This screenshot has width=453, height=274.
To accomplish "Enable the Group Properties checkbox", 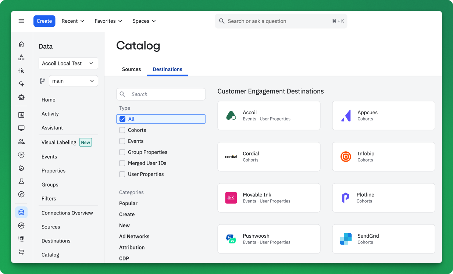I will coord(122,152).
